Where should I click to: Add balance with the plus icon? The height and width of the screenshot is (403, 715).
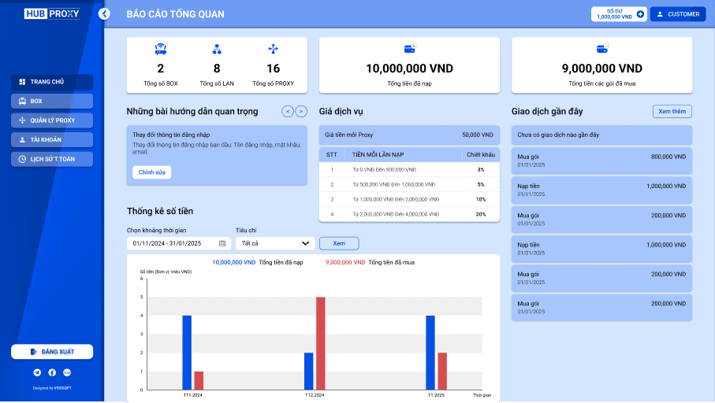640,14
